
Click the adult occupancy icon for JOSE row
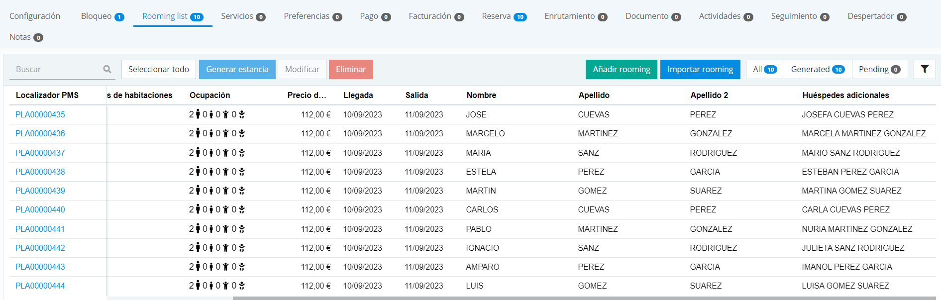click(x=198, y=114)
